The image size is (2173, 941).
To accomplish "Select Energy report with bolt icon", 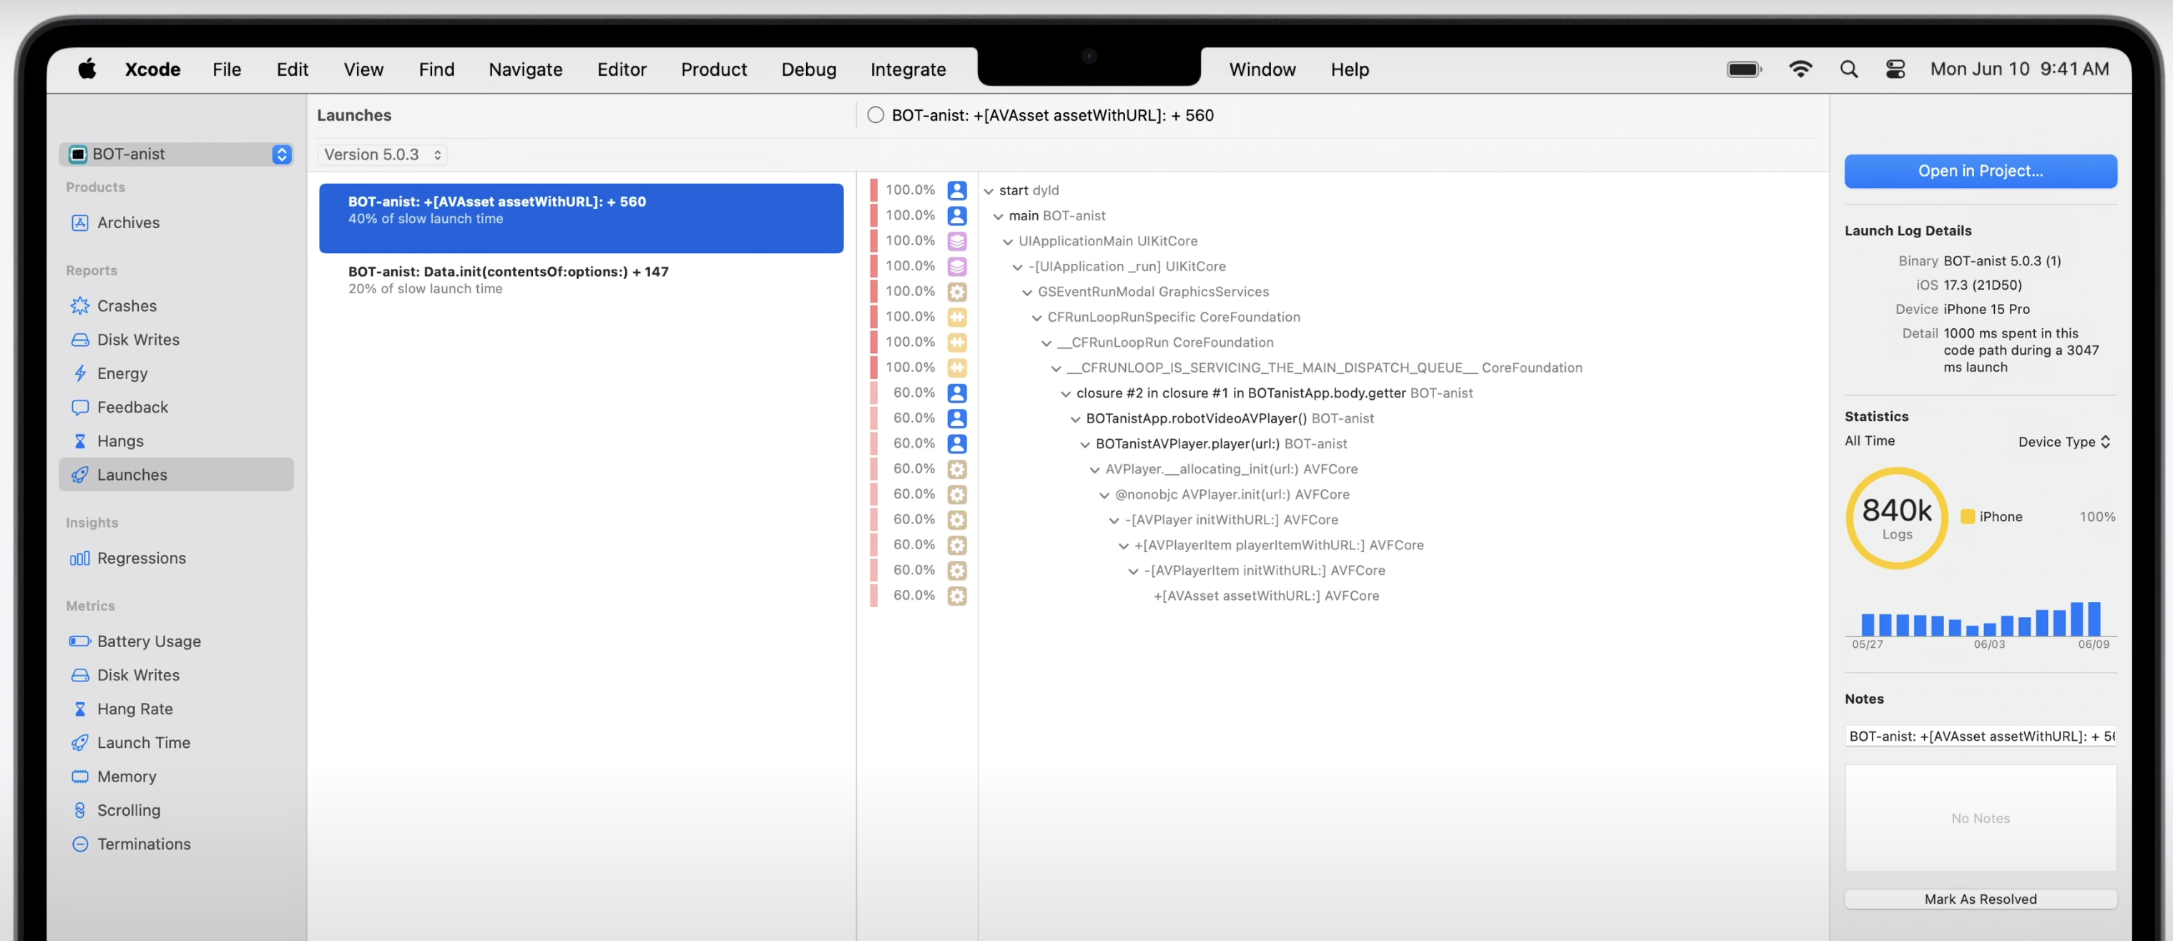I will (122, 373).
